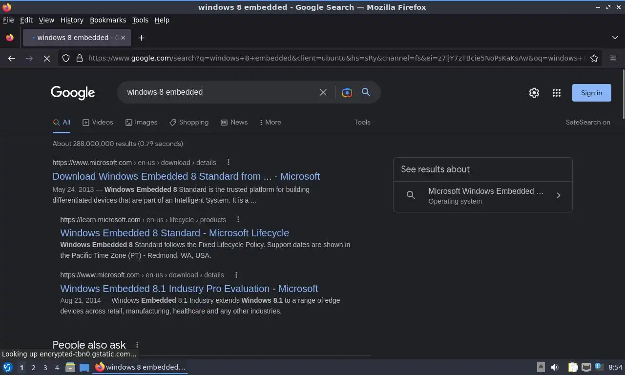Open the Tools menu
625x375 pixels.
point(140,20)
